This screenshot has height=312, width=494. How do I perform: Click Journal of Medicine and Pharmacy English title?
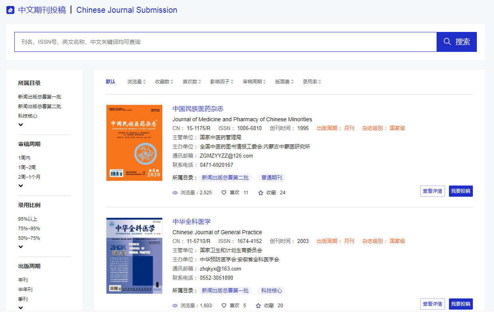pos(242,119)
